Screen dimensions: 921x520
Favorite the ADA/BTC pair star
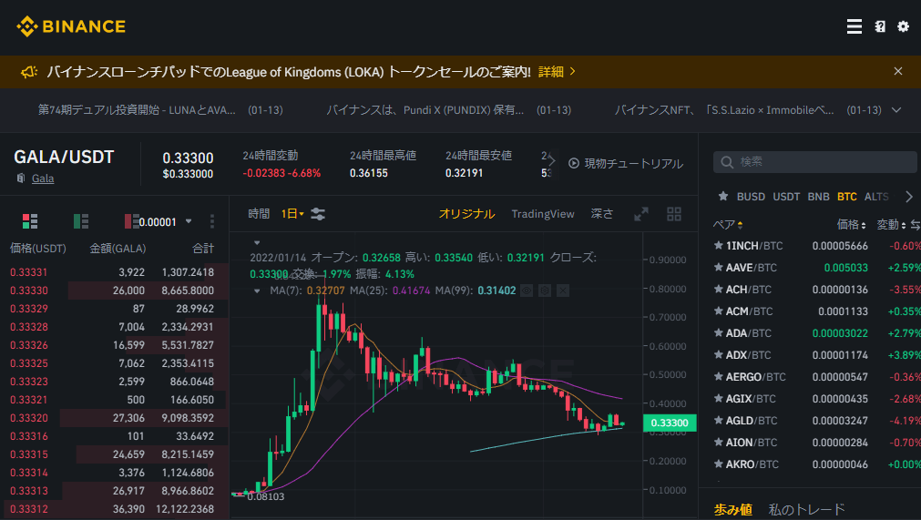[718, 332]
